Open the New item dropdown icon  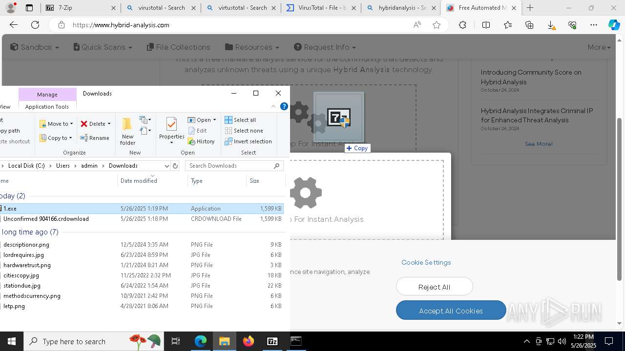[146, 119]
